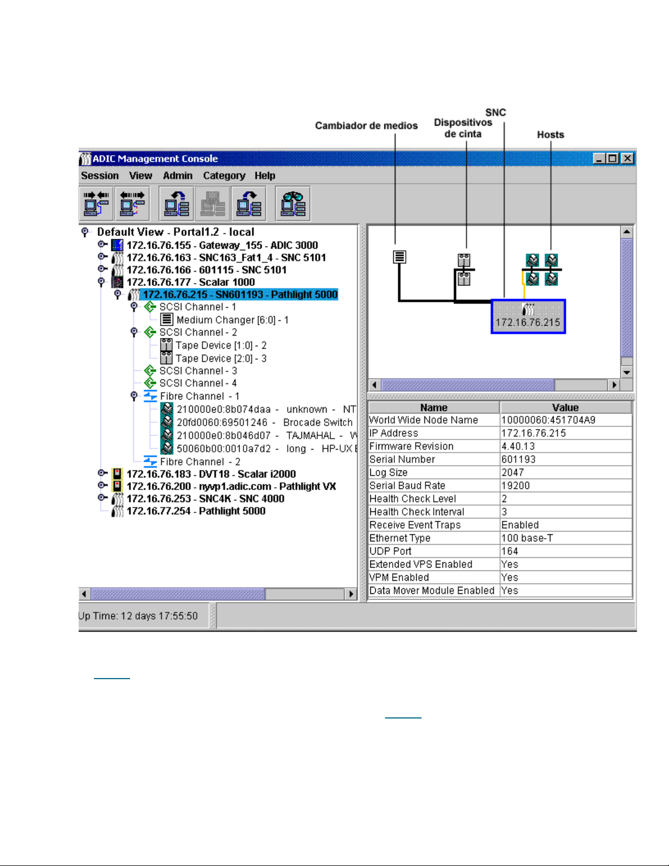Expand the 172.16.76.155 Gateway_155 node
Image resolution: width=669 pixels, height=866 pixels.
tap(102, 244)
